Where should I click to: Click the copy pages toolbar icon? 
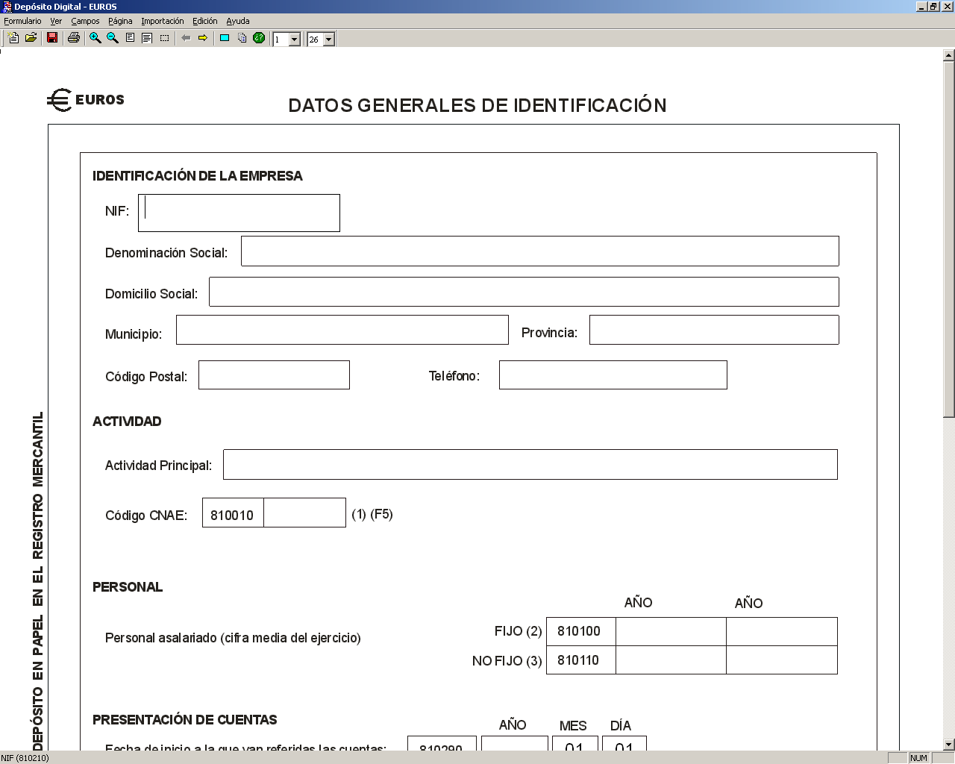(x=242, y=38)
